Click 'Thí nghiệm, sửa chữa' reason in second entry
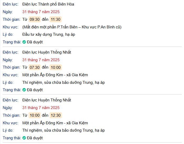 (x=63, y=83)
